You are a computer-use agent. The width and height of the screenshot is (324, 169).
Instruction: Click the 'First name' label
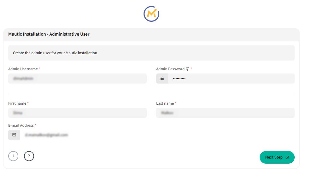click(x=17, y=103)
